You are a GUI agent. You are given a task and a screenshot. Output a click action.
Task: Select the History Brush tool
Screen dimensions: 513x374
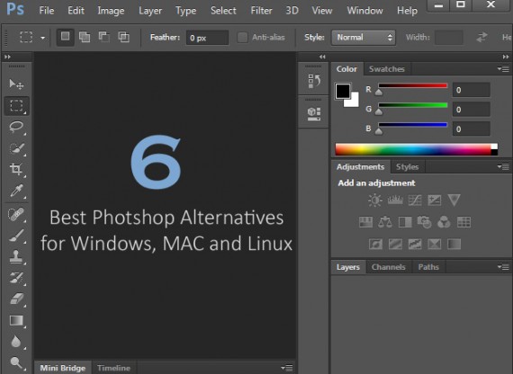pyautogui.click(x=16, y=278)
